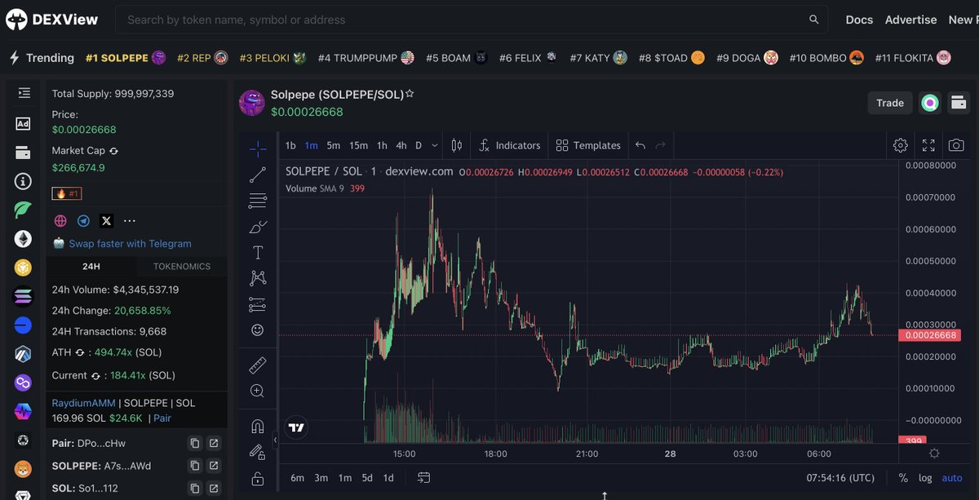
Task: Take a chart snapshot with camera icon
Action: tap(956, 145)
